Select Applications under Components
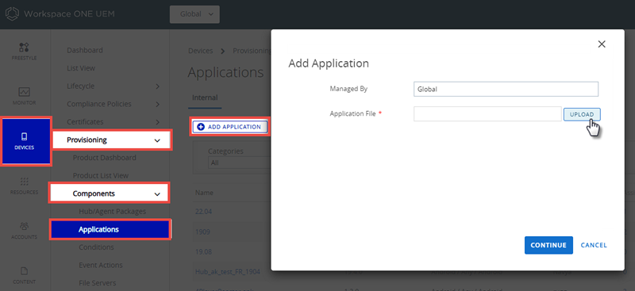 (x=110, y=229)
